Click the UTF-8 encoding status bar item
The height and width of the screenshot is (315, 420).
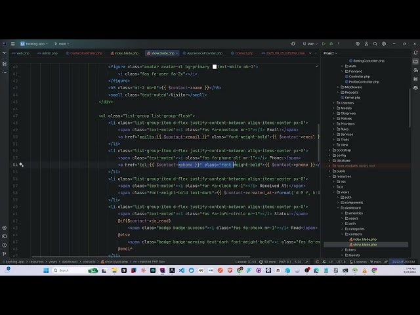tap(341, 262)
